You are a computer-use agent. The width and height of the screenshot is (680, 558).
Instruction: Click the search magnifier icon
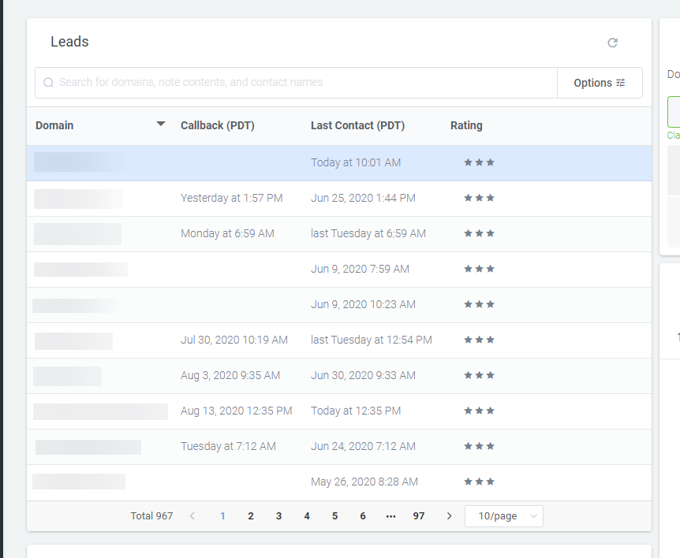48,82
